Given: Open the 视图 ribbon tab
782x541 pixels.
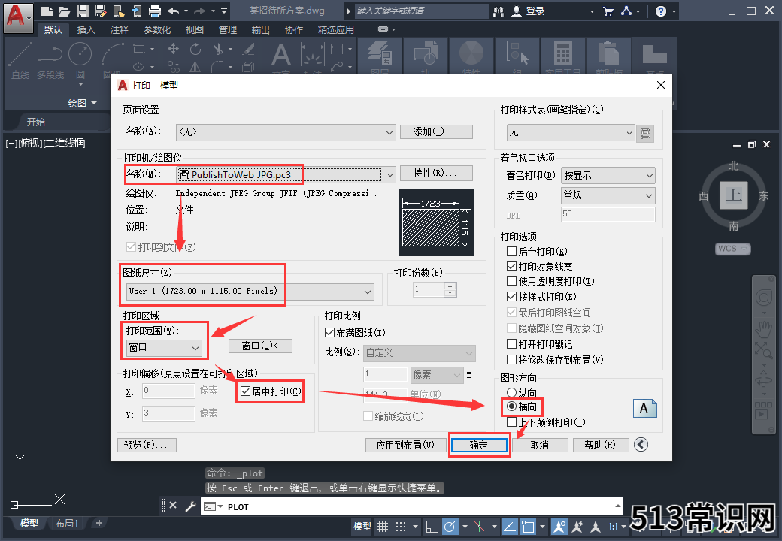Looking at the screenshot, I should pyautogui.click(x=195, y=30).
